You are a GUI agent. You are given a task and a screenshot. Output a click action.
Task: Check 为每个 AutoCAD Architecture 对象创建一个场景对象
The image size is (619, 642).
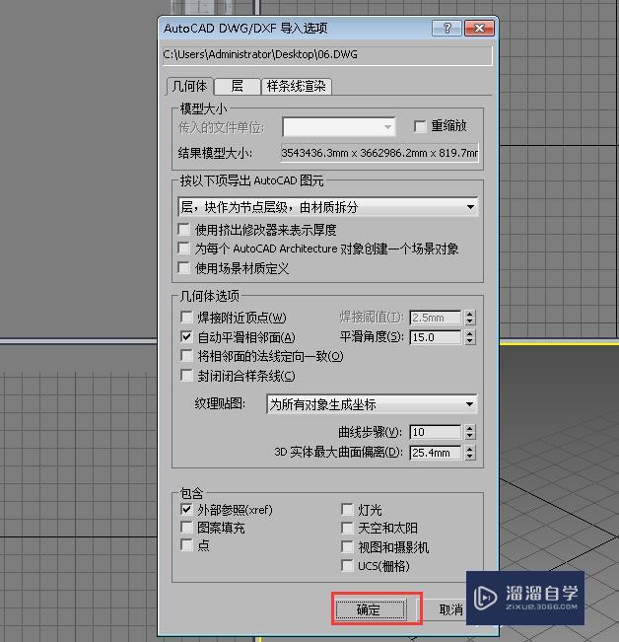tap(184, 249)
